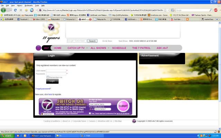Open the LiveScore.com bookmark
Image resolution: width=221 pixels, height=138 pixels.
(x=158, y=15)
